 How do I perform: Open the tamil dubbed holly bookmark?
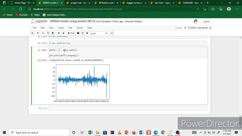54,15
